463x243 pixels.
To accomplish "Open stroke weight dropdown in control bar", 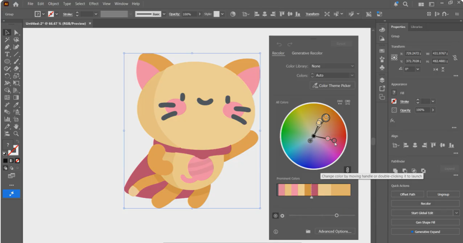I will tap(96, 14).
